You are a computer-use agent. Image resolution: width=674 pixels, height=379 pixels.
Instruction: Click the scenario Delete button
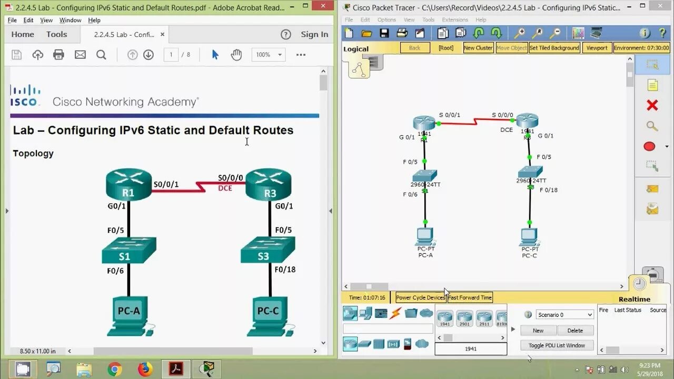click(x=575, y=331)
